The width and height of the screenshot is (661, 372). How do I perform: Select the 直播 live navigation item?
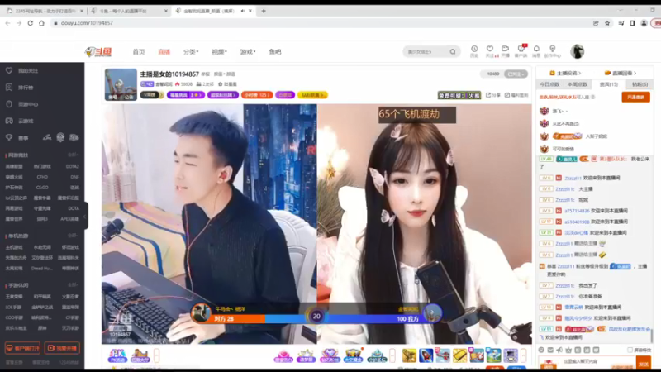click(x=164, y=52)
